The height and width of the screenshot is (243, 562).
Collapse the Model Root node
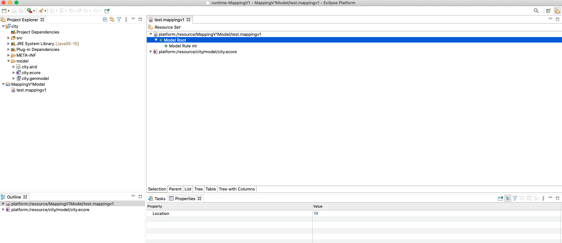click(156, 40)
